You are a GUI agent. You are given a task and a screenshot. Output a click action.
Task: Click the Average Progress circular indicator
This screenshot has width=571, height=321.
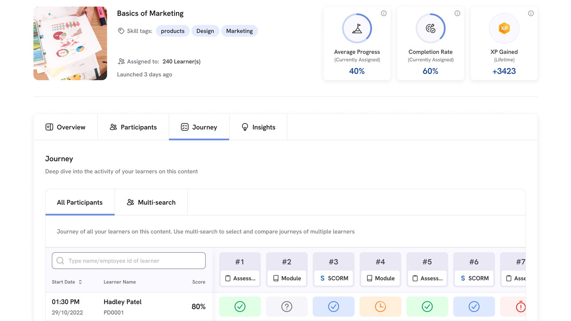357,29
